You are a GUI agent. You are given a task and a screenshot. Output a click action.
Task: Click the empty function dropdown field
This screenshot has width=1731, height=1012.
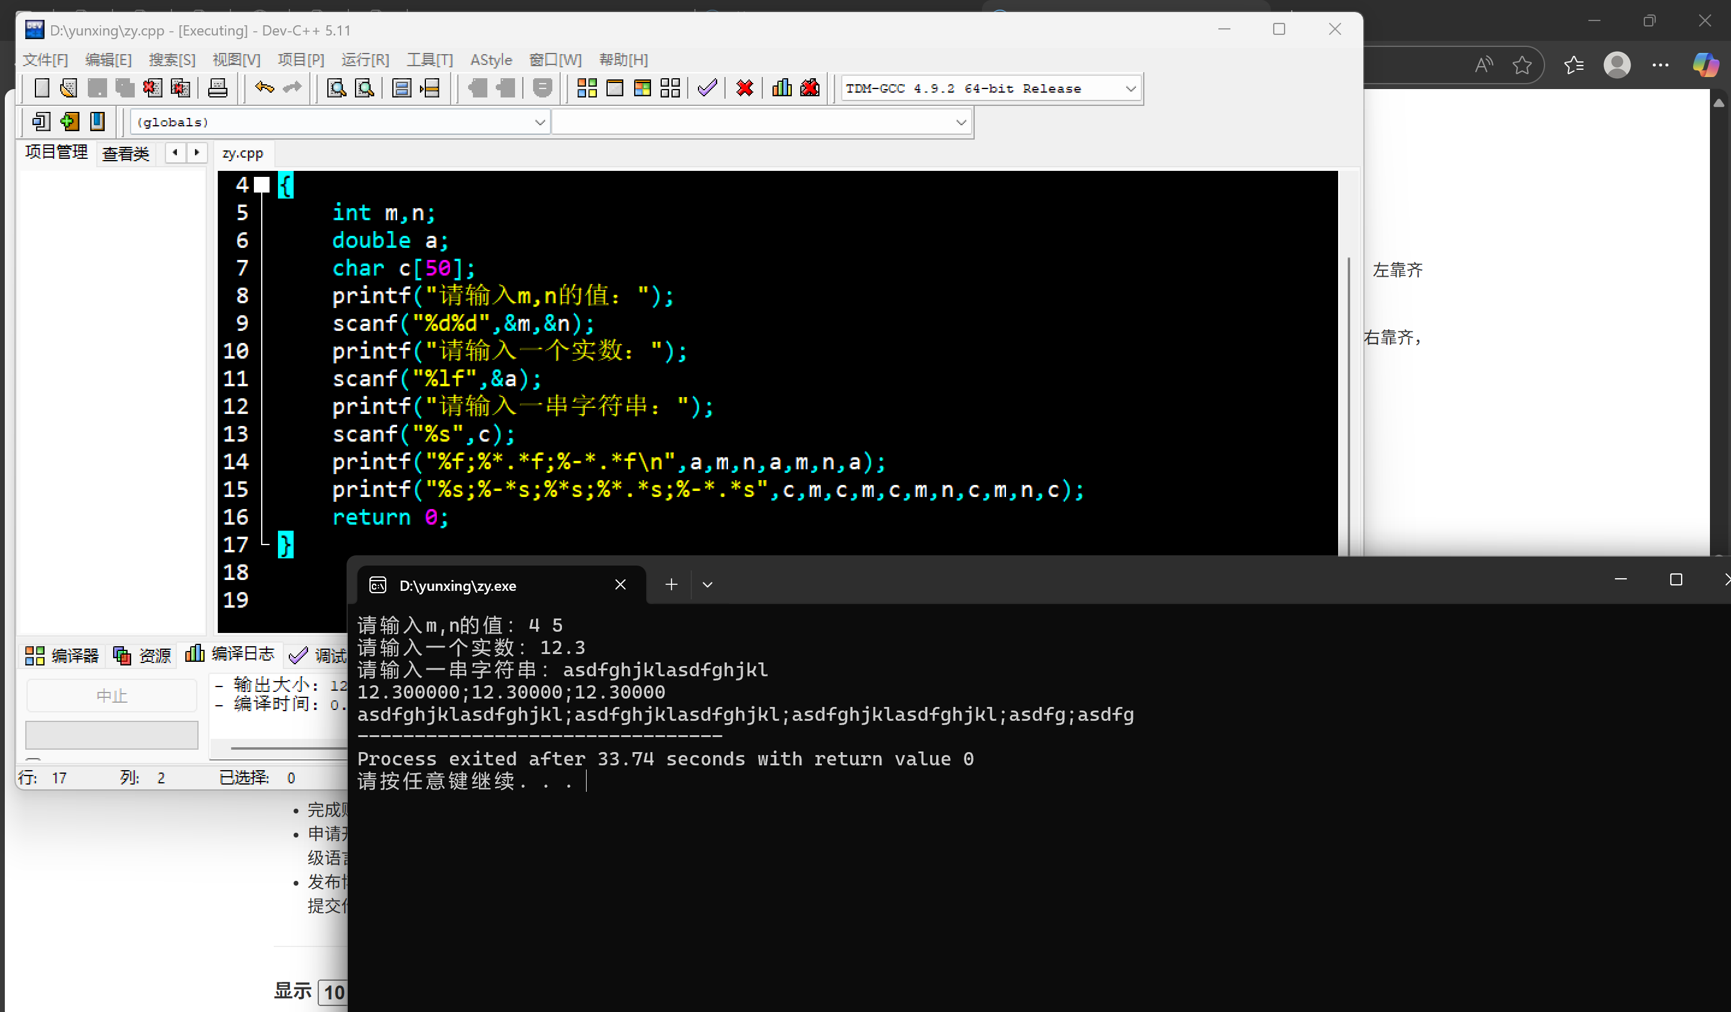pos(756,122)
